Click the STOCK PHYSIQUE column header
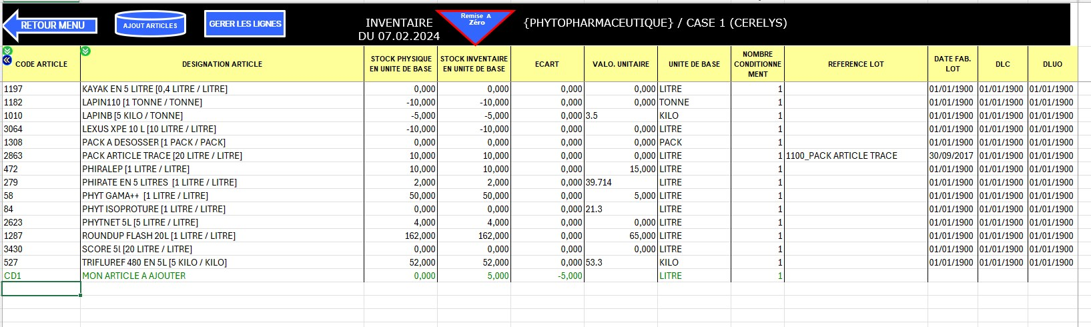Screen dimensions: 1091x327 point(400,64)
